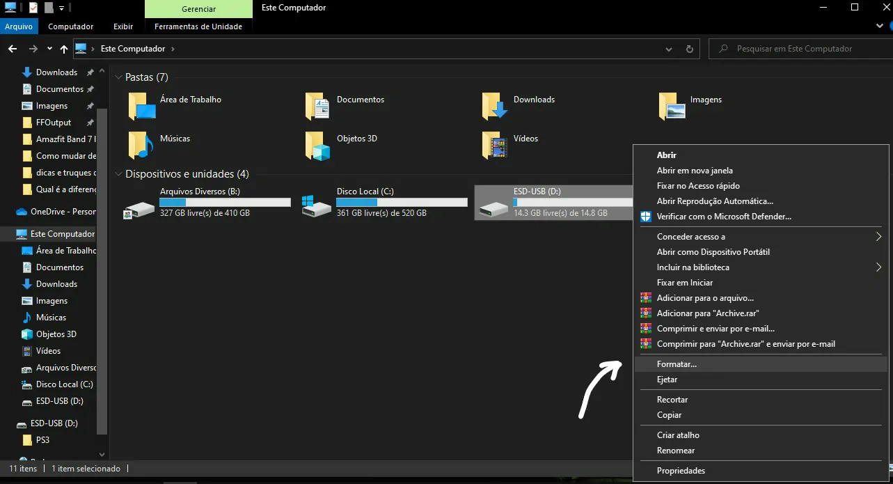893x484 pixels.
Task: Choose Formatar... from context menu
Action: click(x=761, y=364)
